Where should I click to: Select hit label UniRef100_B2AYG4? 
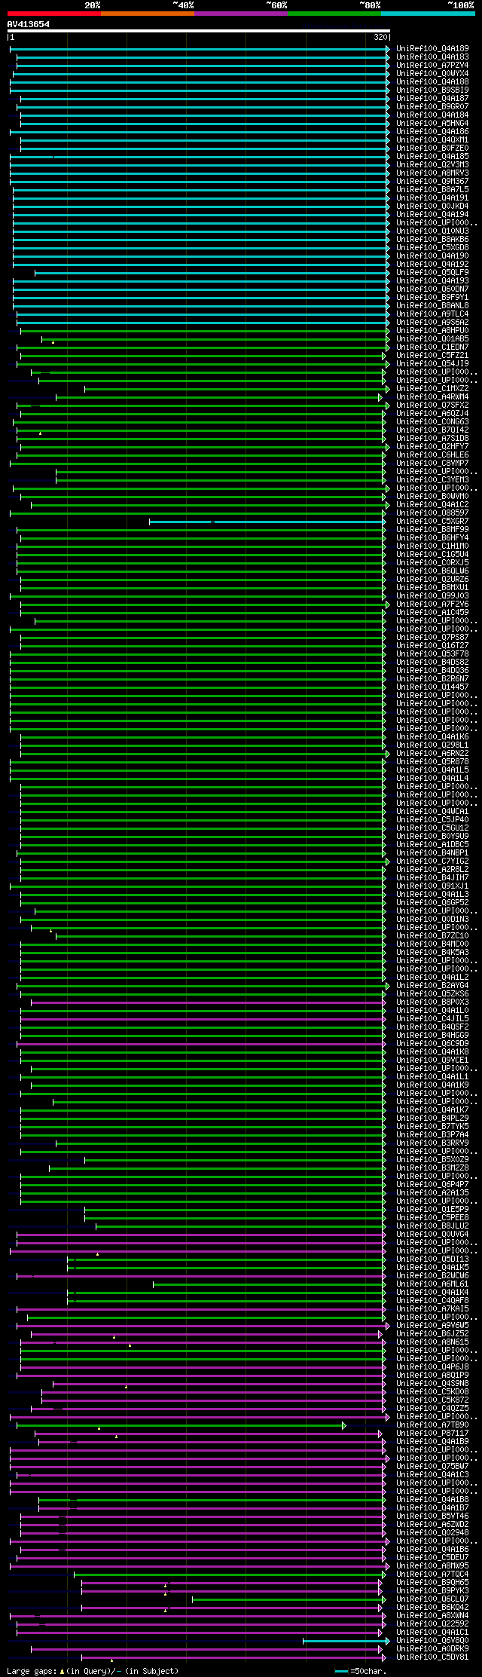coord(432,986)
